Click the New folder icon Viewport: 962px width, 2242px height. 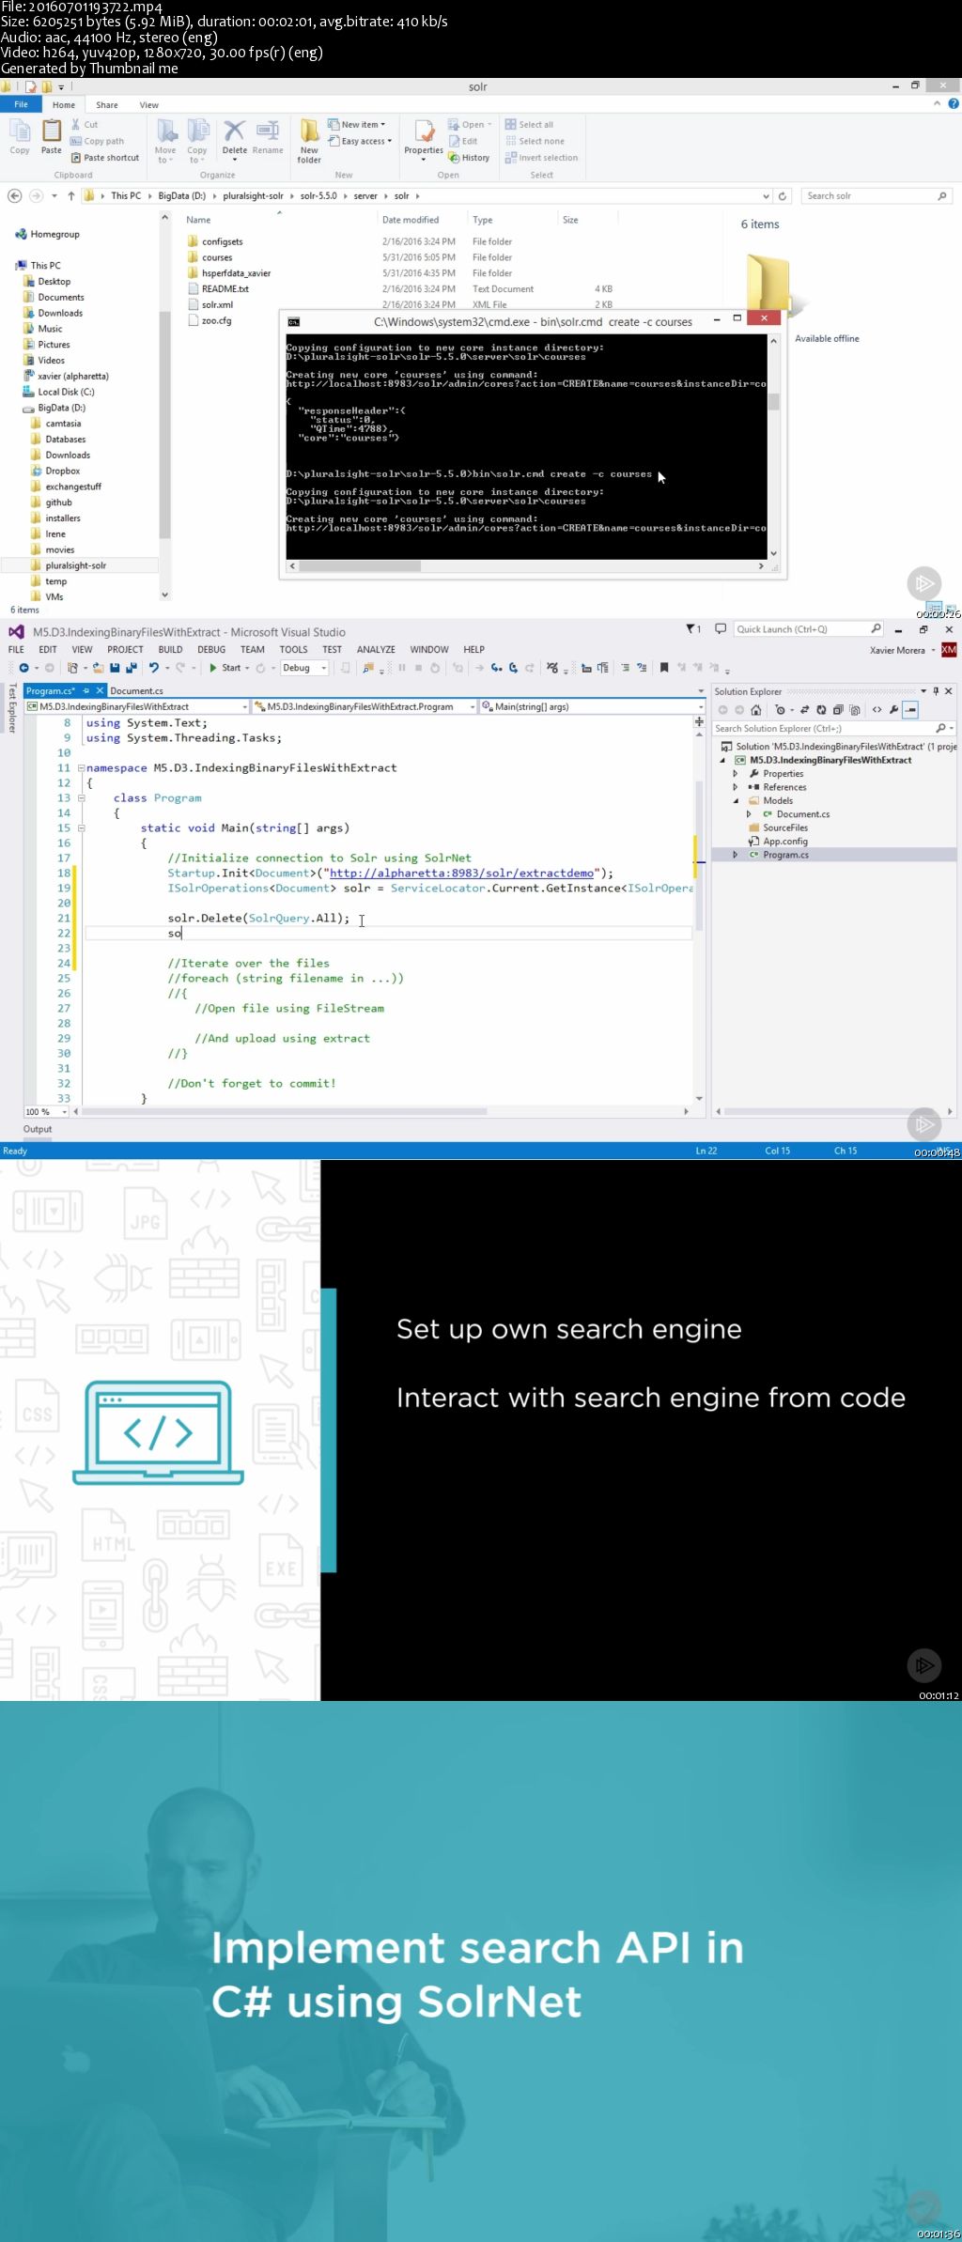pos(309,131)
